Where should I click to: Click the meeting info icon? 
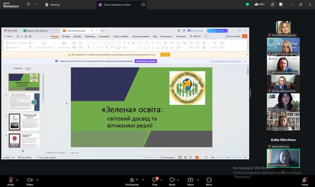(x=28, y=4)
